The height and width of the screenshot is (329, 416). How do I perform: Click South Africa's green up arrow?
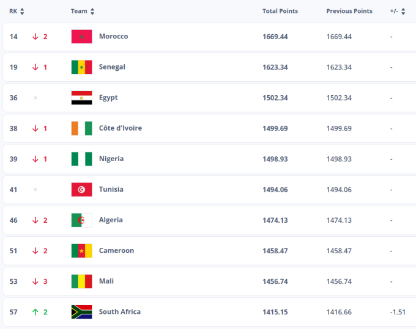tap(35, 312)
